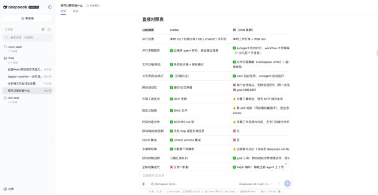Click the 长任务/后台执行 row label
The height and width of the screenshot is (195, 378).
[153, 76]
